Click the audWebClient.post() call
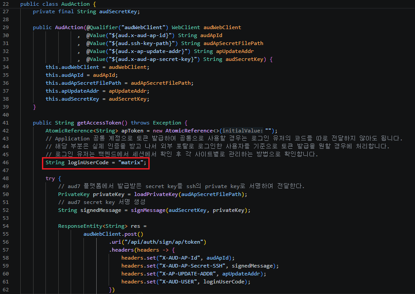This screenshot has height=294, width=415. tap(113, 234)
